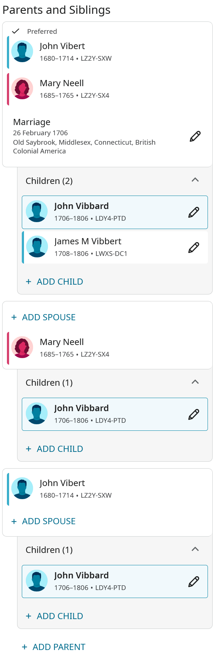Open Mary Neell's name link in the preferred couple

tap(62, 83)
